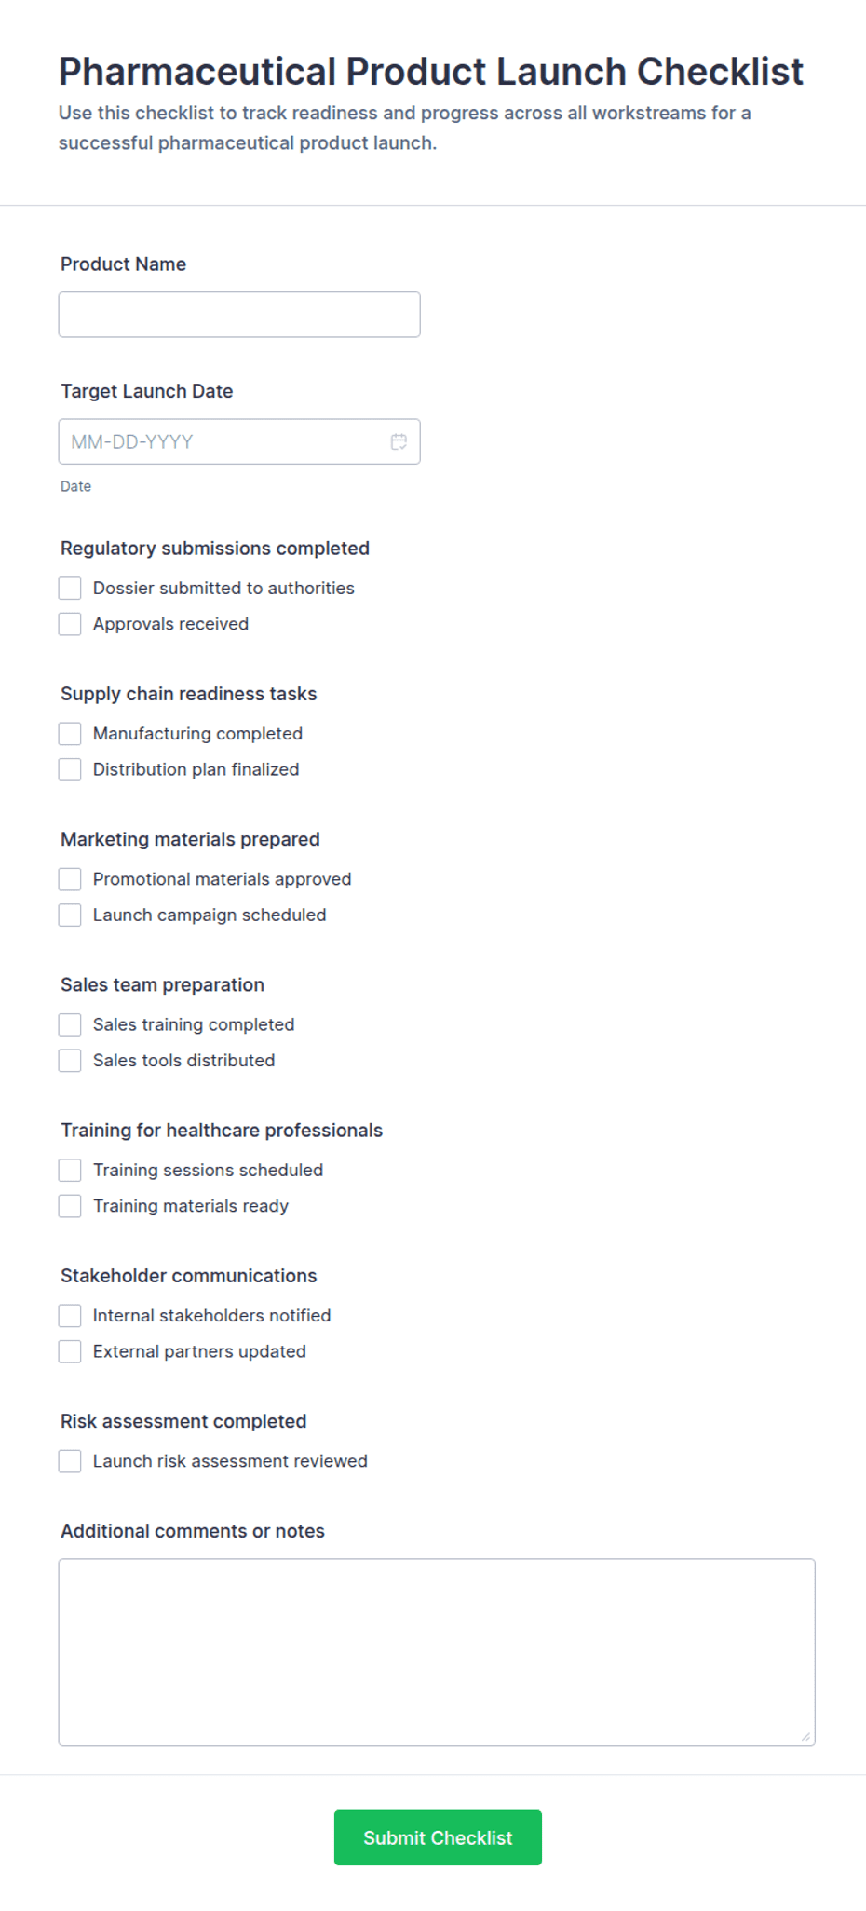Open the calendar date picker icon
Viewport: 866px width, 1911px height.
click(x=399, y=441)
